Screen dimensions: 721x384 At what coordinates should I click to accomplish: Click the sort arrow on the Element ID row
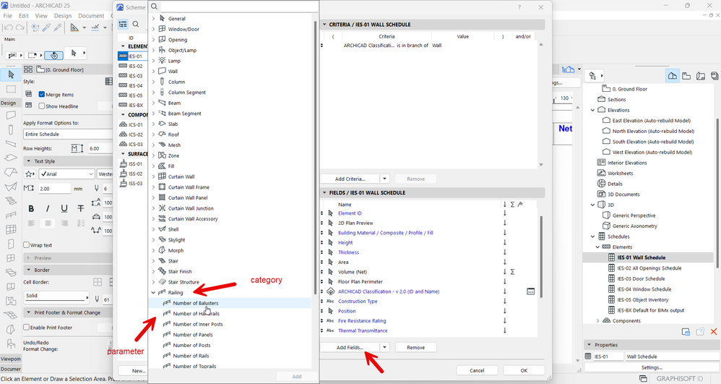504,213
